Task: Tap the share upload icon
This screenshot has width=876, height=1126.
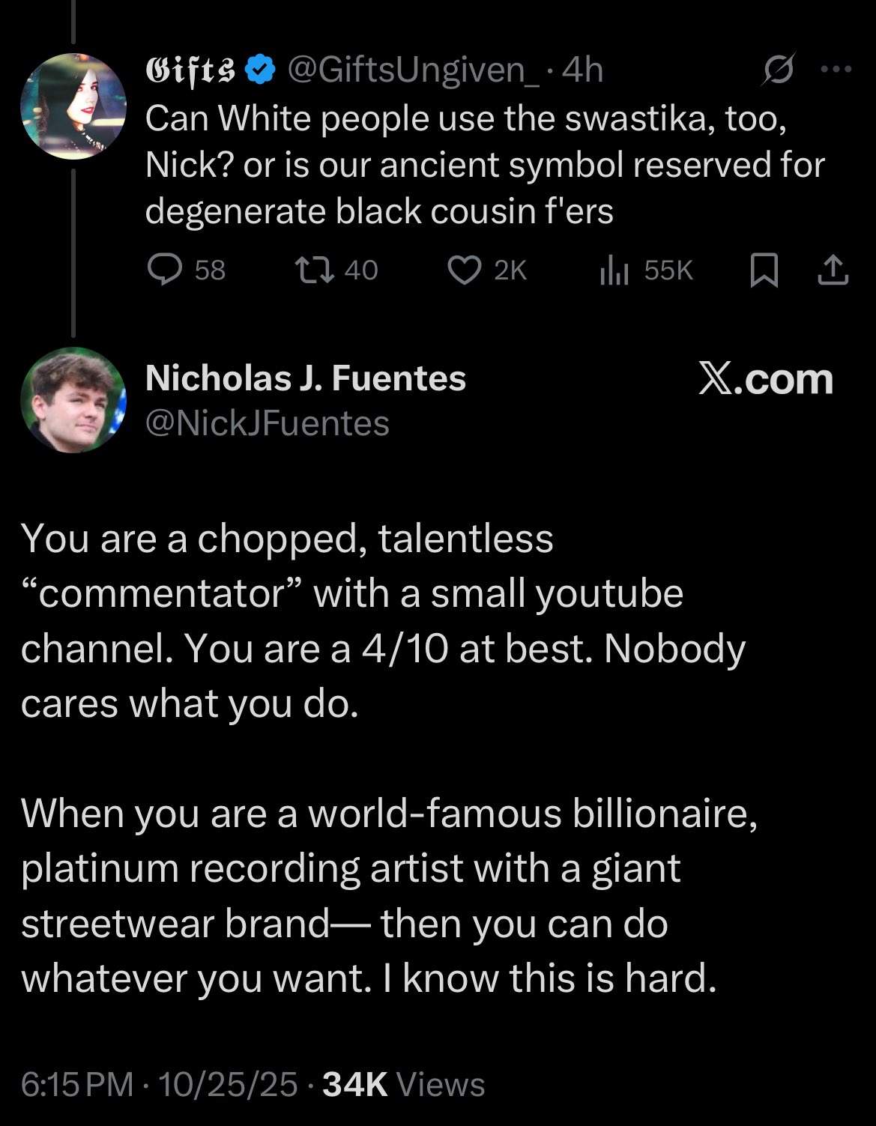Action: click(x=833, y=270)
